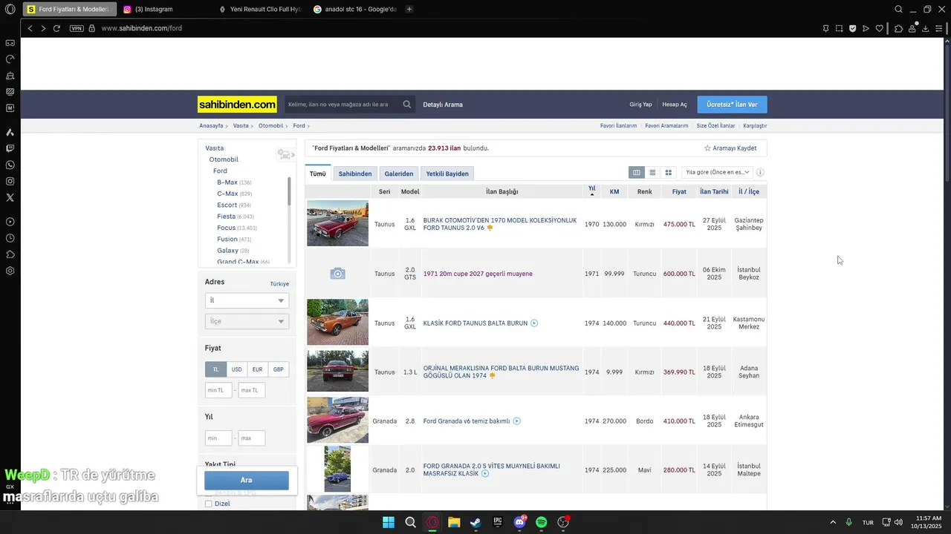
Task: Open Ford Granada v6 temiz bakımlı listing
Action: (x=467, y=421)
